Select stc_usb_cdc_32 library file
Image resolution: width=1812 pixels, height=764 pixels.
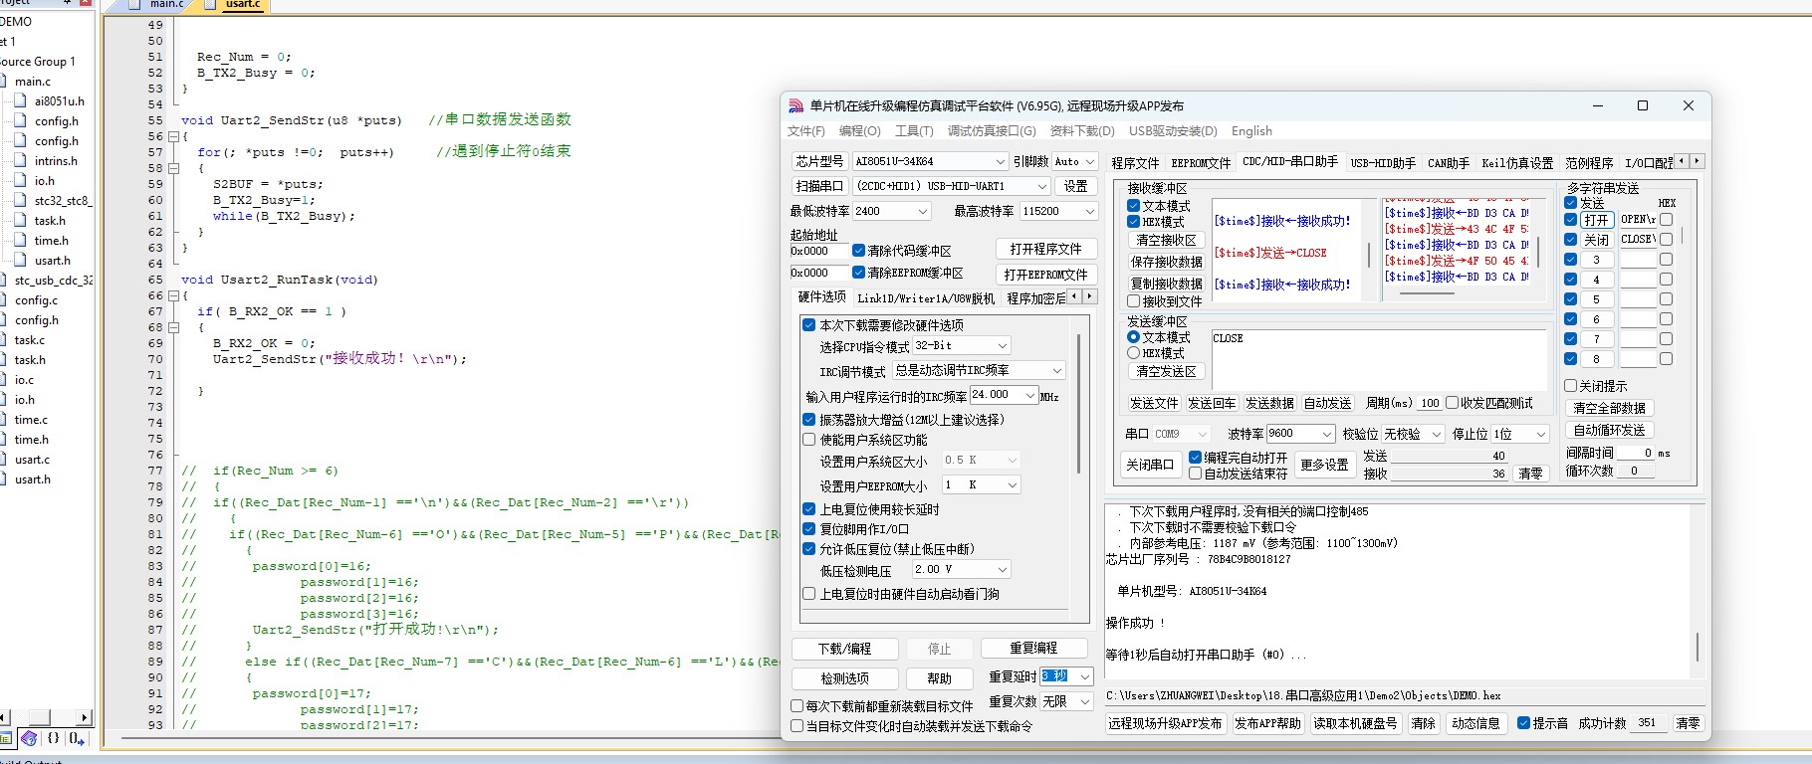click(x=54, y=281)
